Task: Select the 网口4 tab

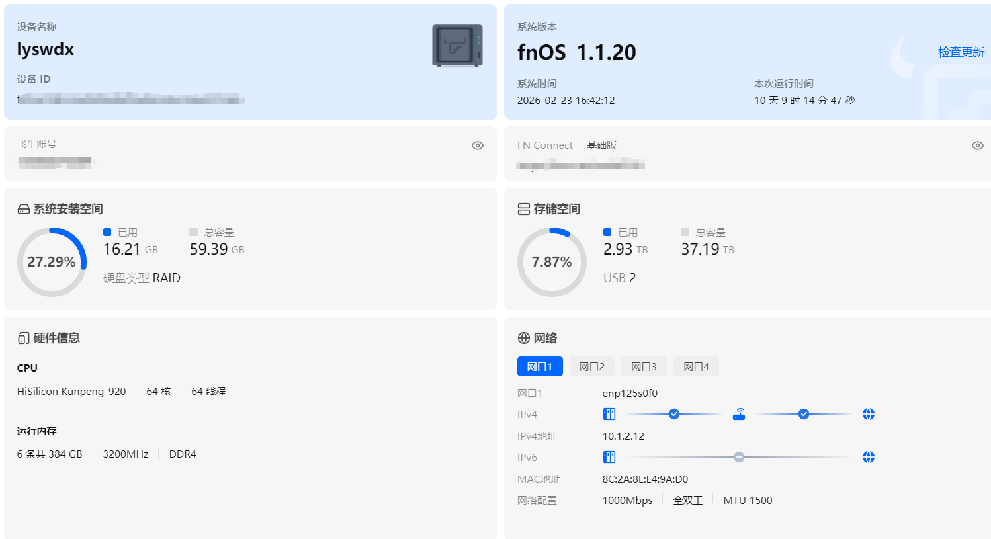Action: [x=696, y=366]
